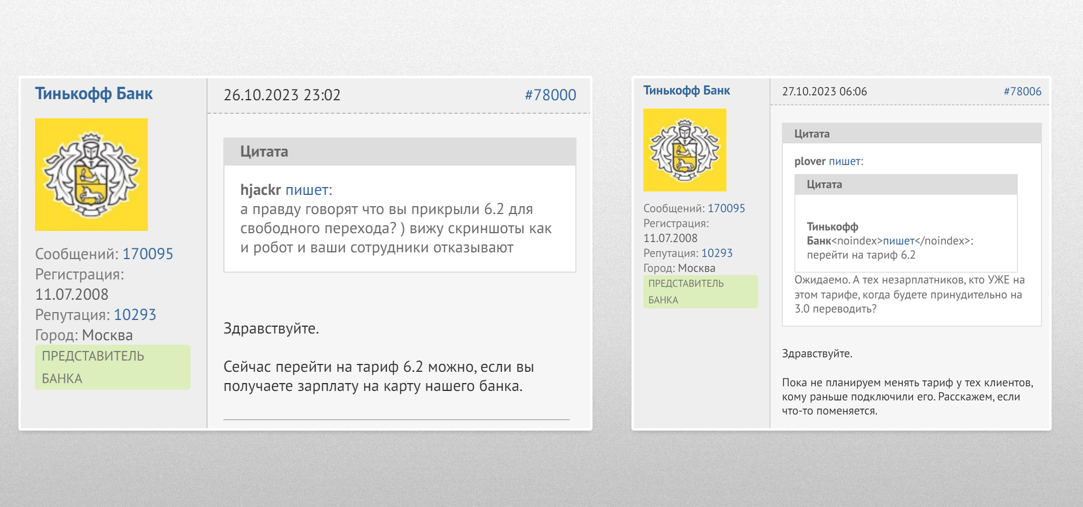Click the plover author name in the quote

[x=810, y=161]
